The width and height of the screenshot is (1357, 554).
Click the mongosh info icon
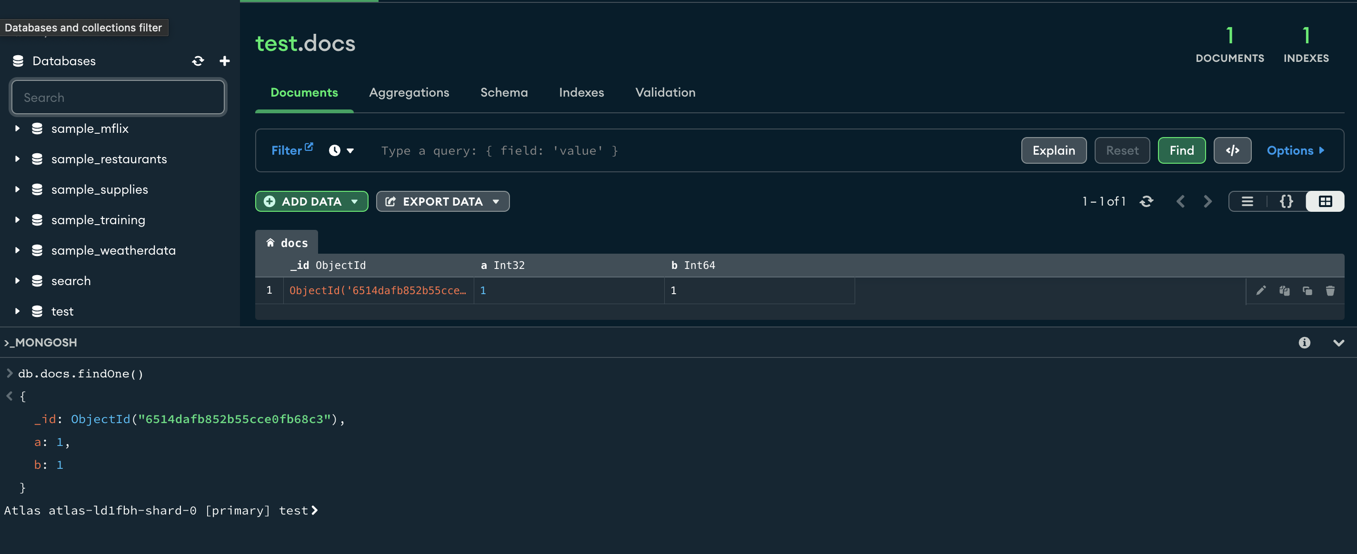tap(1304, 343)
